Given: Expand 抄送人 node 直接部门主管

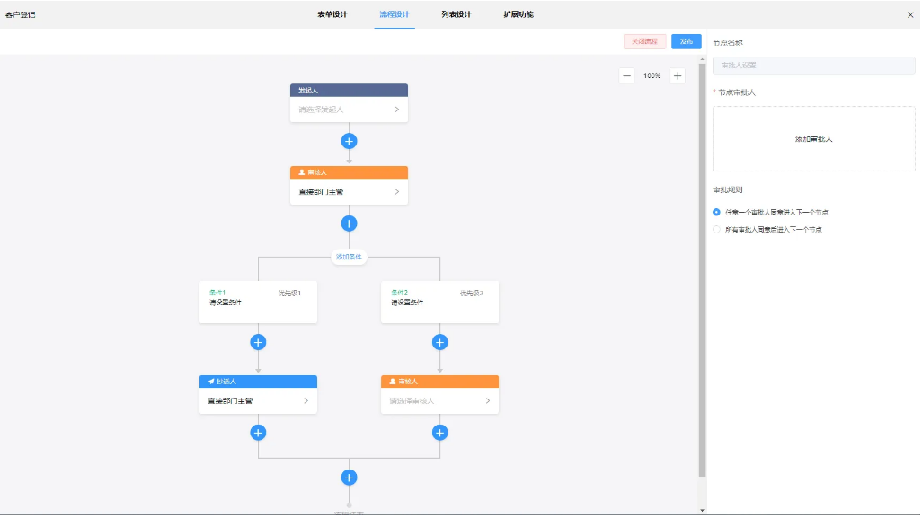Looking at the screenshot, I should click(x=306, y=401).
